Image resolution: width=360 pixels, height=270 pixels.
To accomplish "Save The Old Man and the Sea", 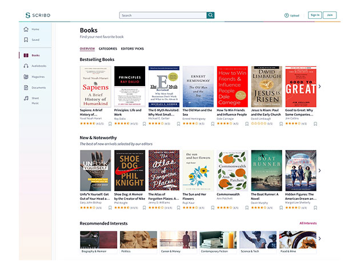I will pos(213,124).
